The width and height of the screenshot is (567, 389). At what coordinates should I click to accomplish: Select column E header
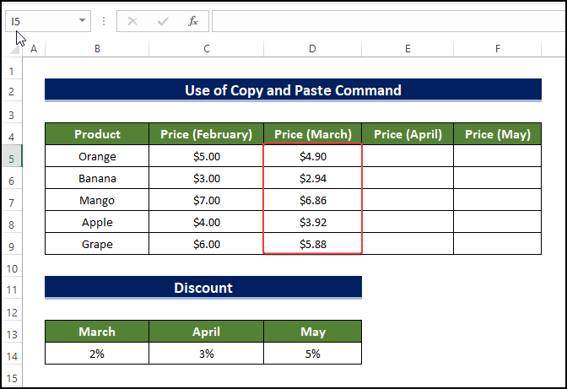[x=408, y=49]
